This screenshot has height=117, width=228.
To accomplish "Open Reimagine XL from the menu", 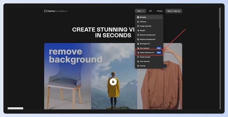I will (x=149, y=44).
